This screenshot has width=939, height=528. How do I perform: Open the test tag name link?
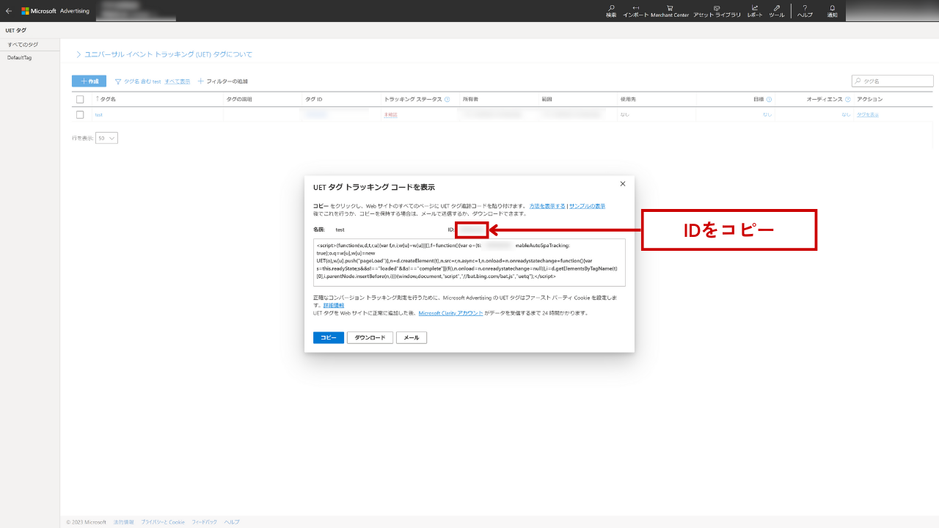98,114
